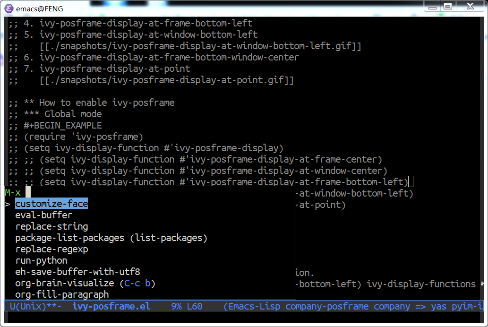Click ivy-posframe.el buffer name in mode line
Image resolution: width=488 pixels, height=327 pixels.
tap(111, 307)
